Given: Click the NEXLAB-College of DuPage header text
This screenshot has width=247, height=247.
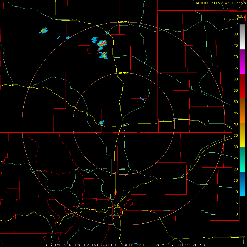Looking at the screenshot, I should pos(220,3).
